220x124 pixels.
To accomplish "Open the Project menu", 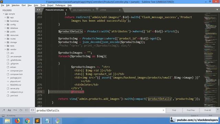I will [50, 6].
